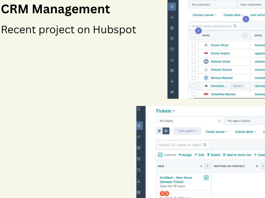Open Content icon below megaphone in contacts list sidebar
Viewport: 265px width, 198px height.
(172, 28)
